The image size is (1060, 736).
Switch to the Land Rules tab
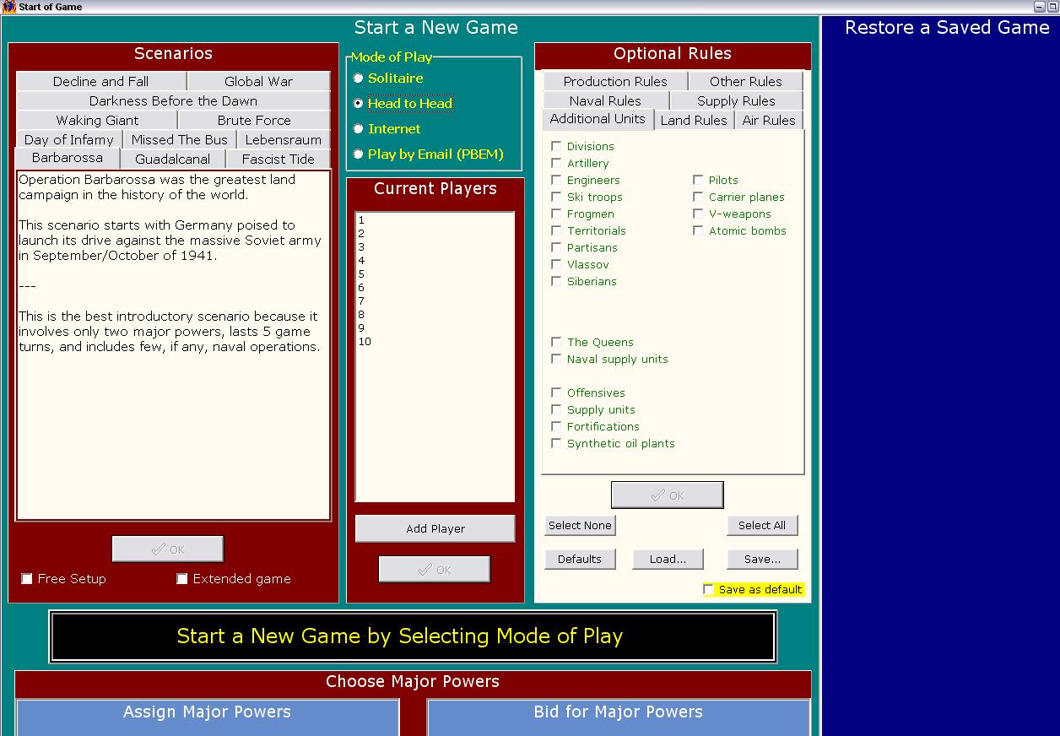coord(694,120)
